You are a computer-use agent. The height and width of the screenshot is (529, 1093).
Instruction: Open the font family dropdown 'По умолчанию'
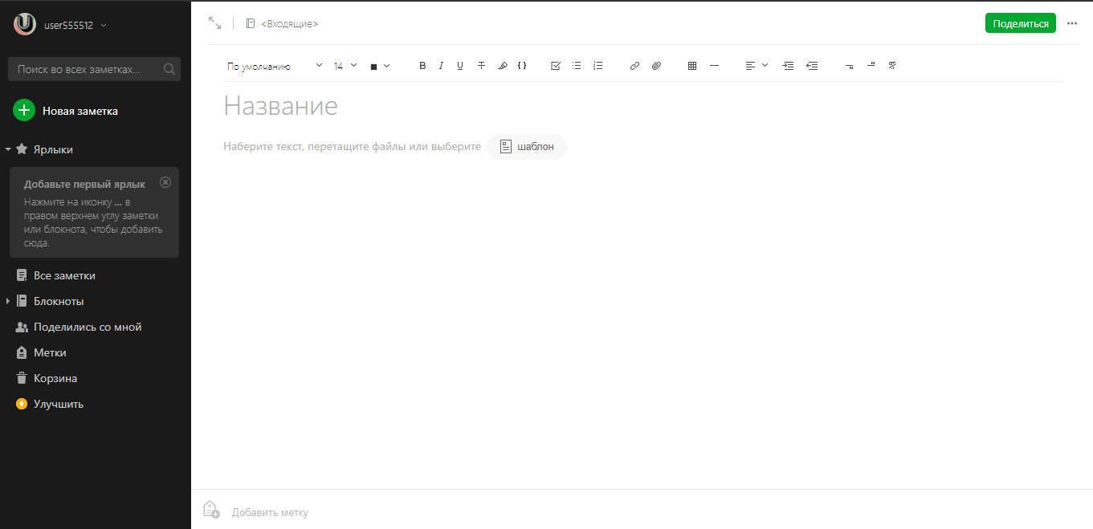coord(274,66)
